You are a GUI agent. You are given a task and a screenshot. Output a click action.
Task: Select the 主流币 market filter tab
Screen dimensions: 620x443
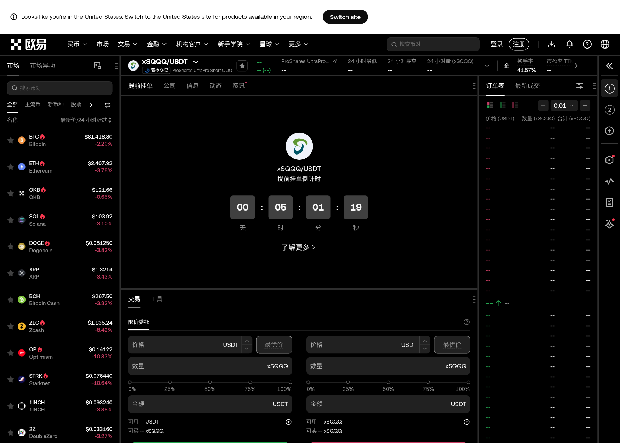pyautogui.click(x=33, y=105)
